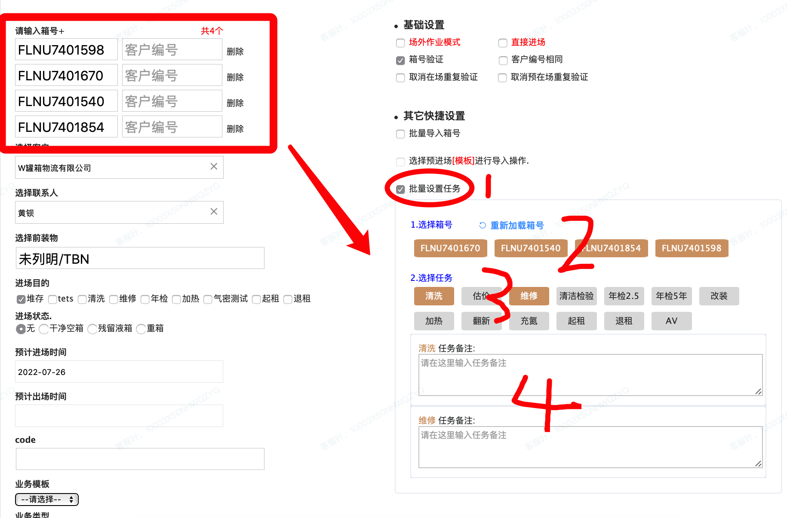Choose the 清洁检验 task button

tap(576, 296)
